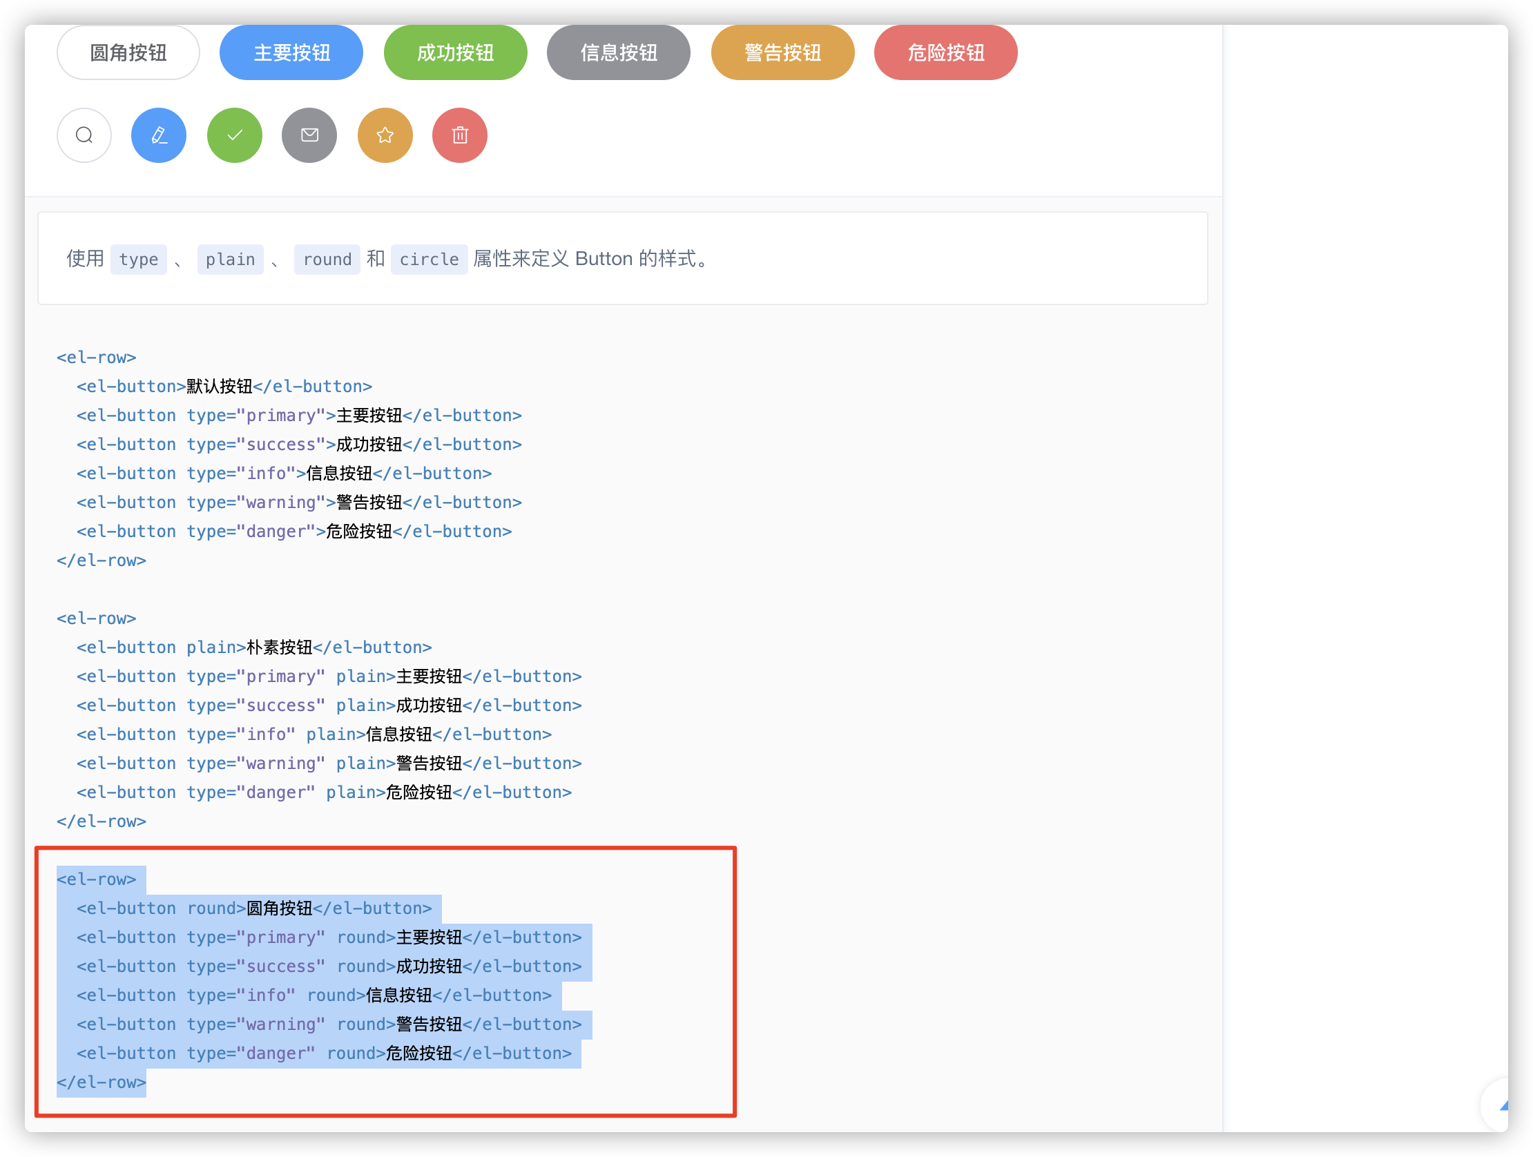Click the 'type' inline code tag
Image resolution: width=1533 pixels, height=1157 pixels.
139,260
